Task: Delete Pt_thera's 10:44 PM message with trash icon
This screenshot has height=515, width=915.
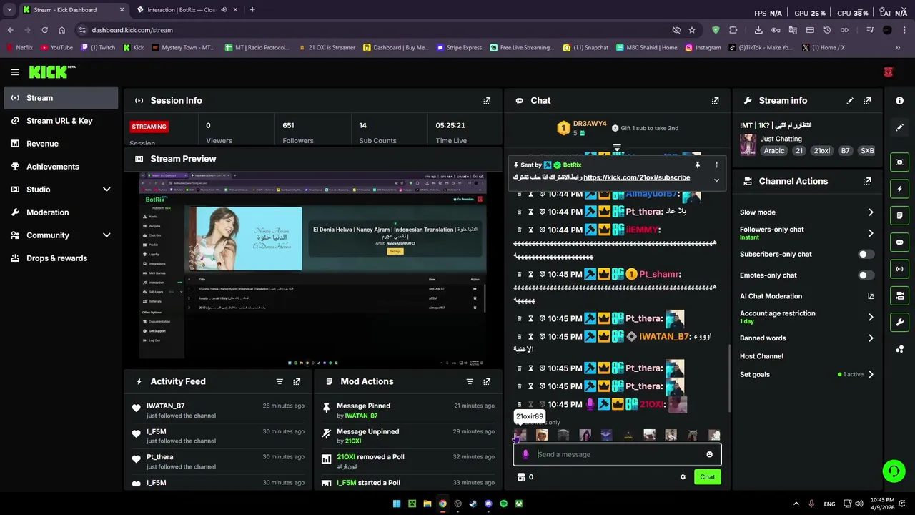Action: pos(519,212)
